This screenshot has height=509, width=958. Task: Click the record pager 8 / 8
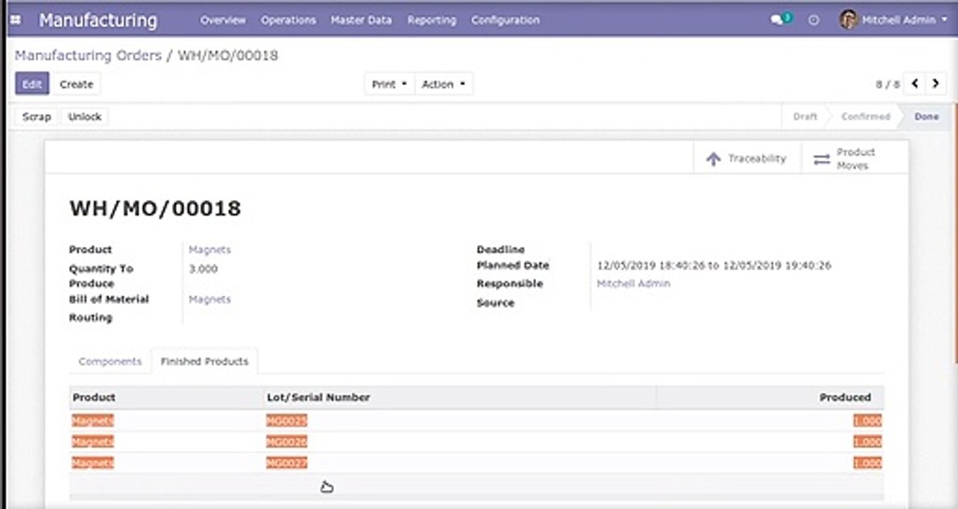(888, 84)
